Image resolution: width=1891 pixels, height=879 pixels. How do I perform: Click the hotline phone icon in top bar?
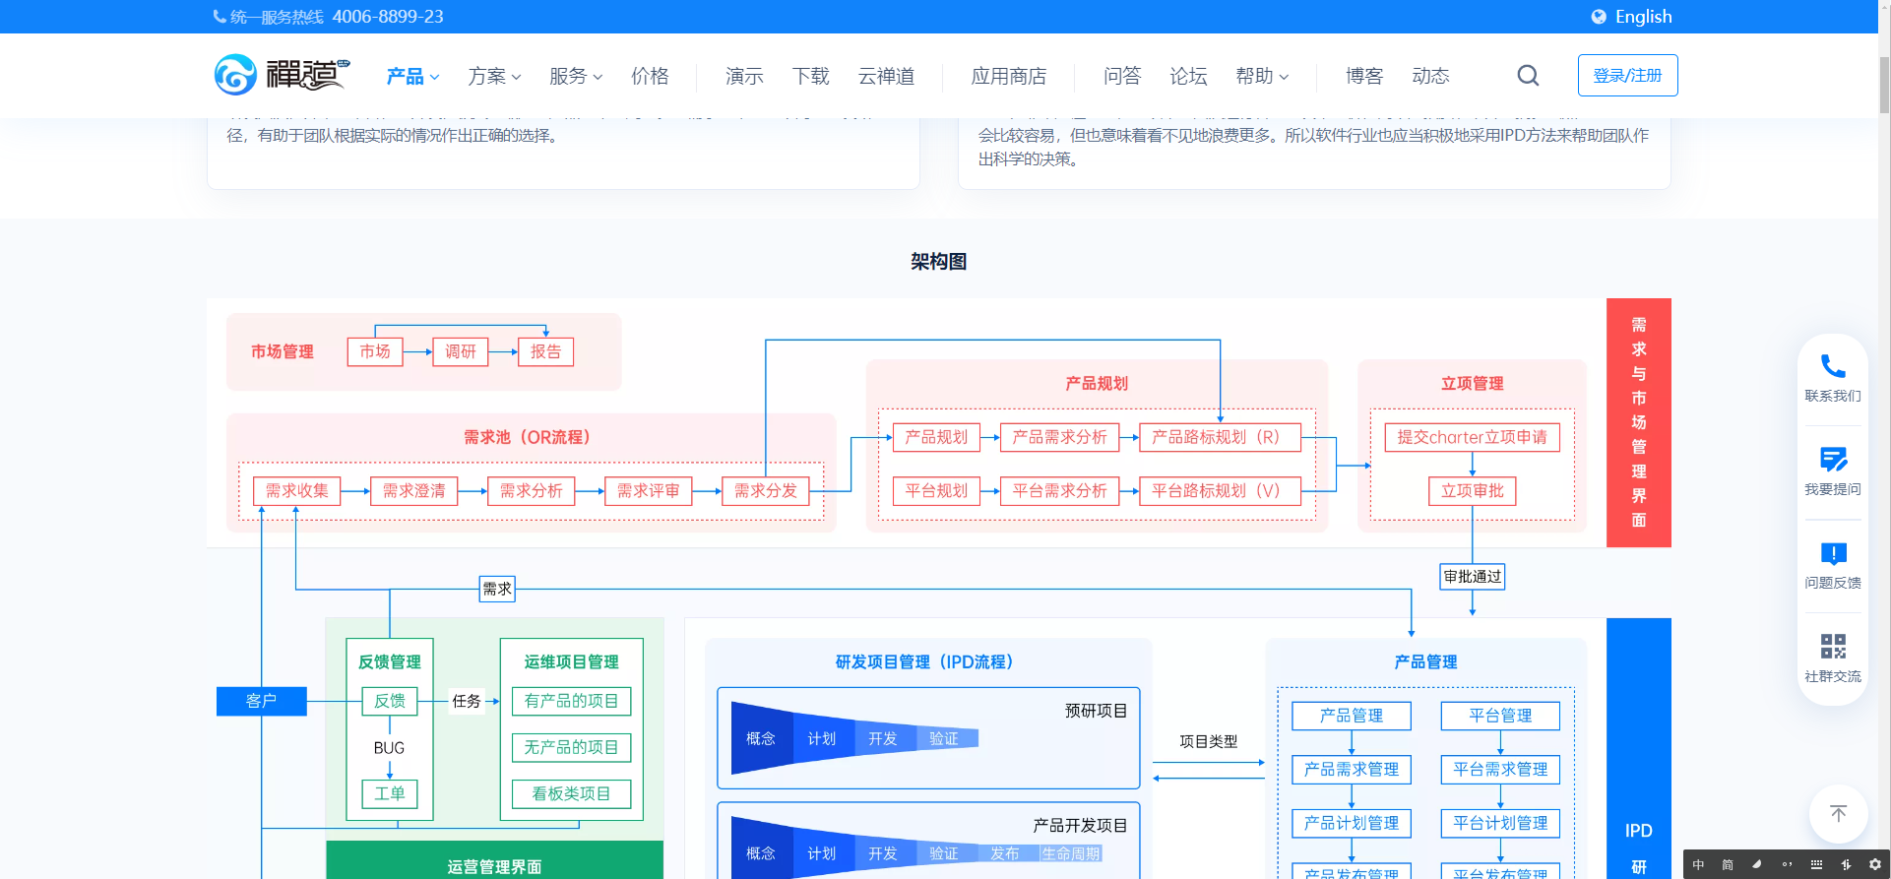click(x=220, y=17)
